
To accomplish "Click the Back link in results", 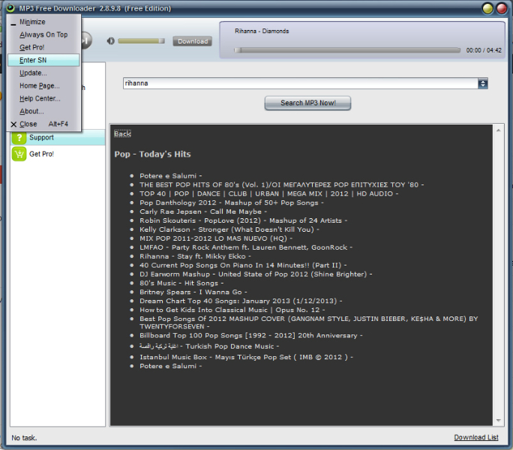I will click(122, 133).
